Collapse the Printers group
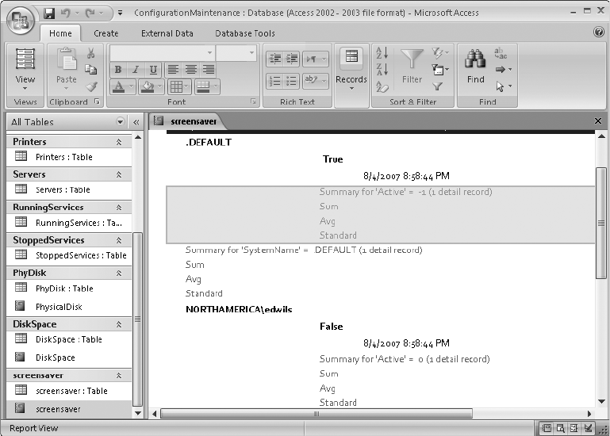 [119, 142]
